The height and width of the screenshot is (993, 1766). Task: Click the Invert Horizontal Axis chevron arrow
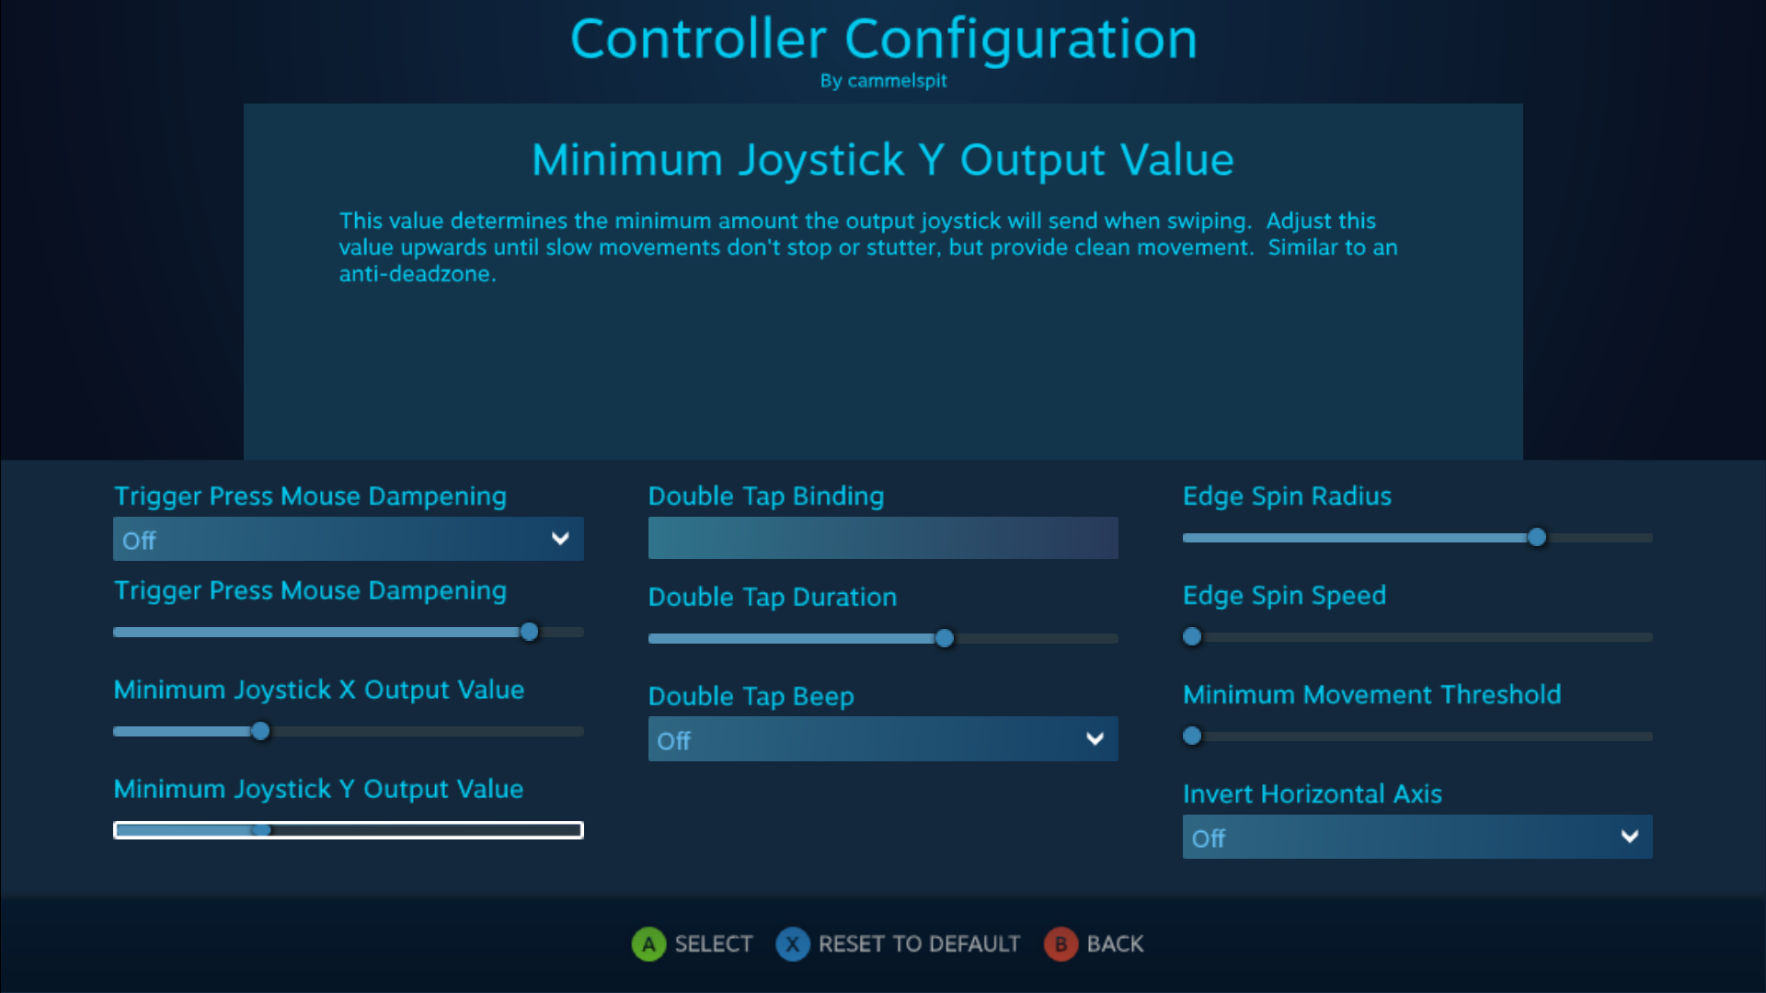pos(1629,837)
